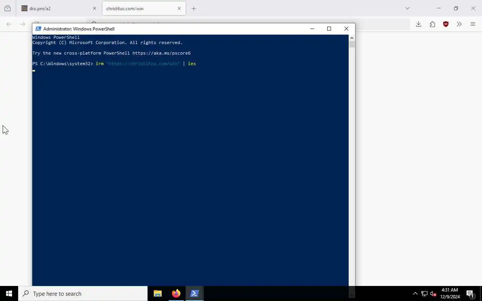Open the Firefox extensions menu
This screenshot has width=482, height=301.
coord(432,24)
